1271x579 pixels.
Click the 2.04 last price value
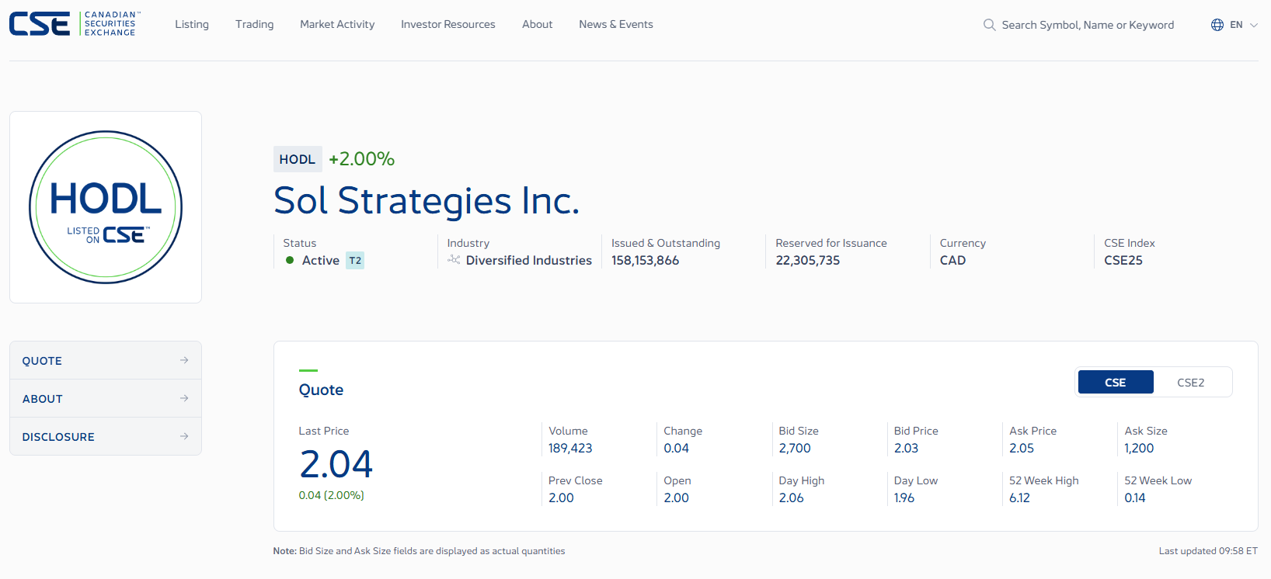point(336,464)
